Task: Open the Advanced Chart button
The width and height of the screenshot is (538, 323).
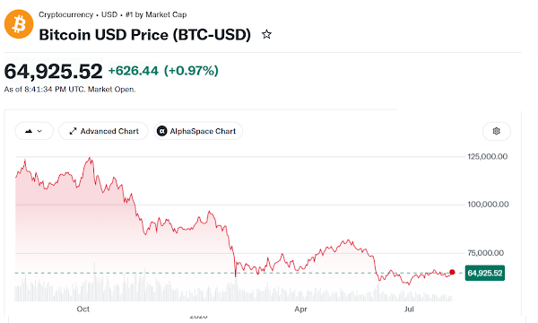Action: (x=103, y=131)
